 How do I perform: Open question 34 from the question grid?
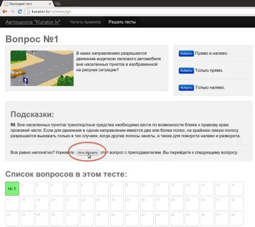[x=27, y=219]
